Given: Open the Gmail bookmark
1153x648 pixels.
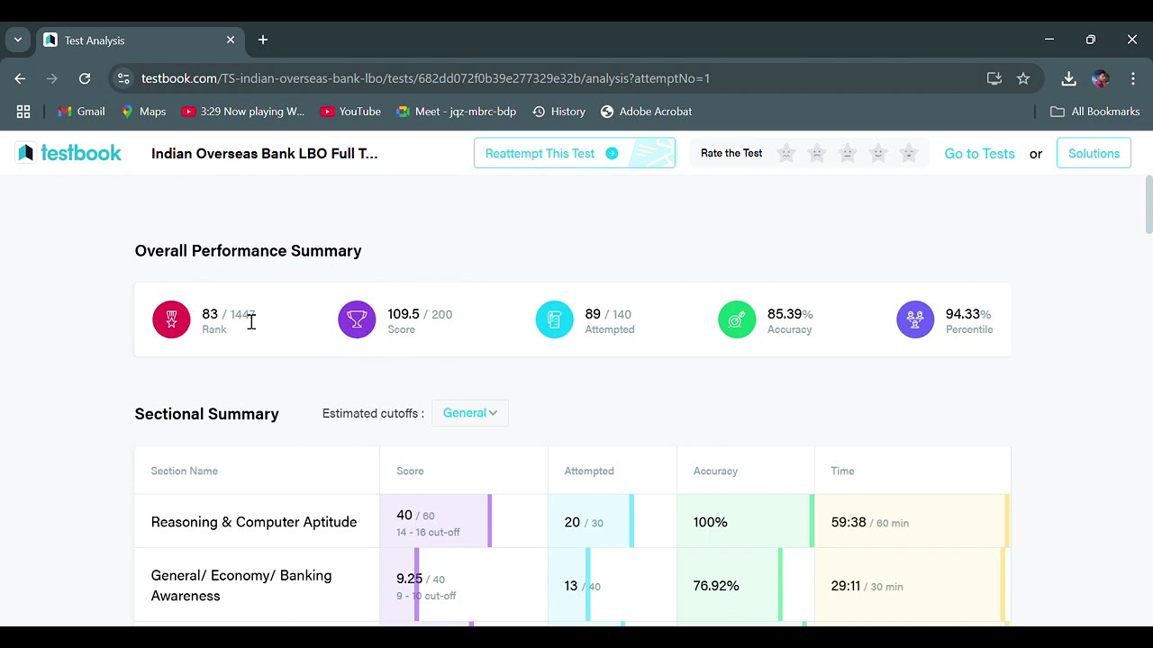Looking at the screenshot, I should click(81, 112).
